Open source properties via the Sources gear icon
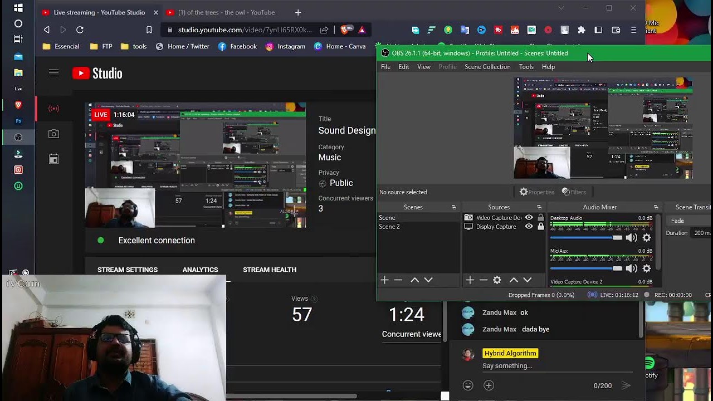This screenshot has width=713, height=401. (x=497, y=280)
